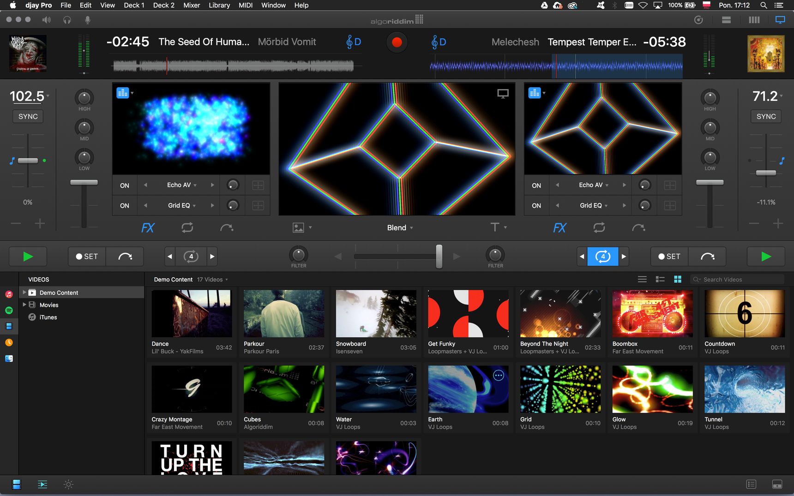Switch library to detailed list view

tap(660, 279)
